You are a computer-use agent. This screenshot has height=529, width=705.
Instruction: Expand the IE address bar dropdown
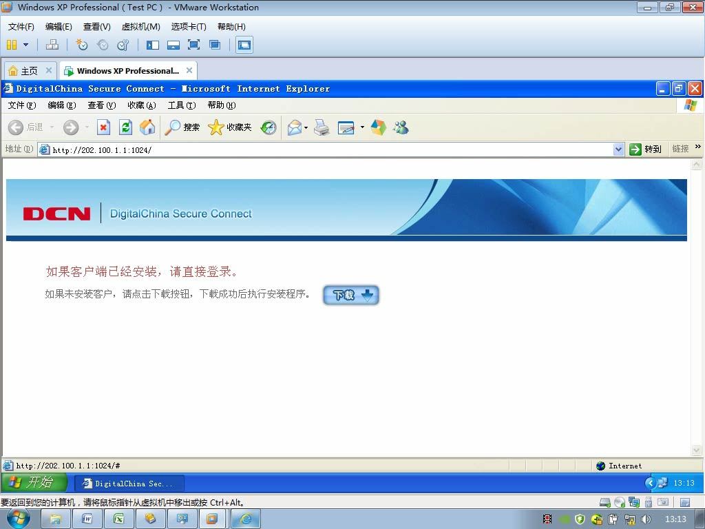coord(619,149)
